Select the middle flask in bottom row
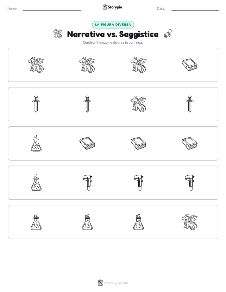 pyautogui.click(x=87, y=222)
